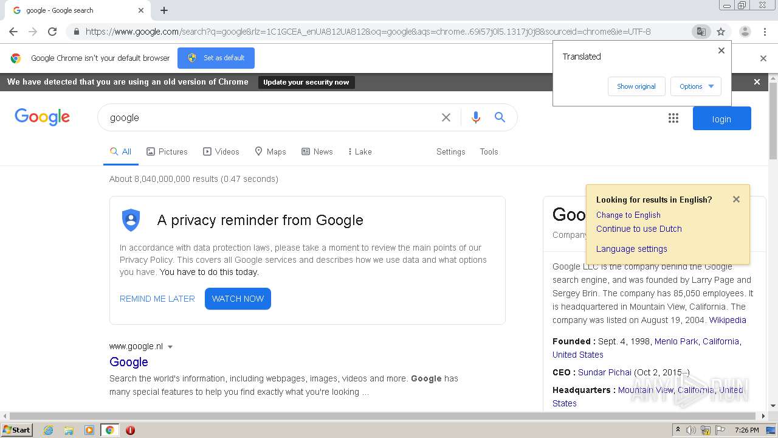Screen dimensions: 778x438
Task: Clear the search box with X icon
Action: coord(446,117)
